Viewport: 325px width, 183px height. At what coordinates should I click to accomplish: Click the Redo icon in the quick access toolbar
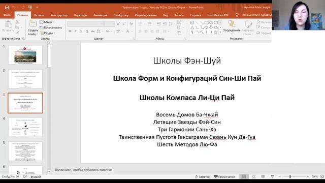pyautogui.click(x=23, y=8)
